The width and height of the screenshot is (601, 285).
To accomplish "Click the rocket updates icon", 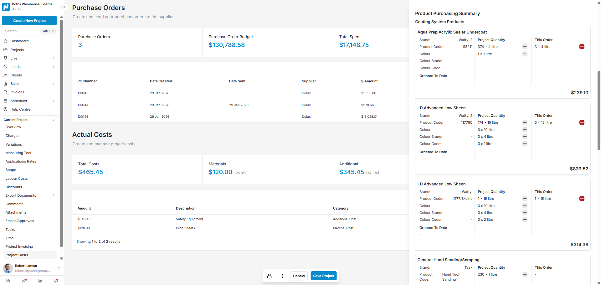I will point(24,281).
